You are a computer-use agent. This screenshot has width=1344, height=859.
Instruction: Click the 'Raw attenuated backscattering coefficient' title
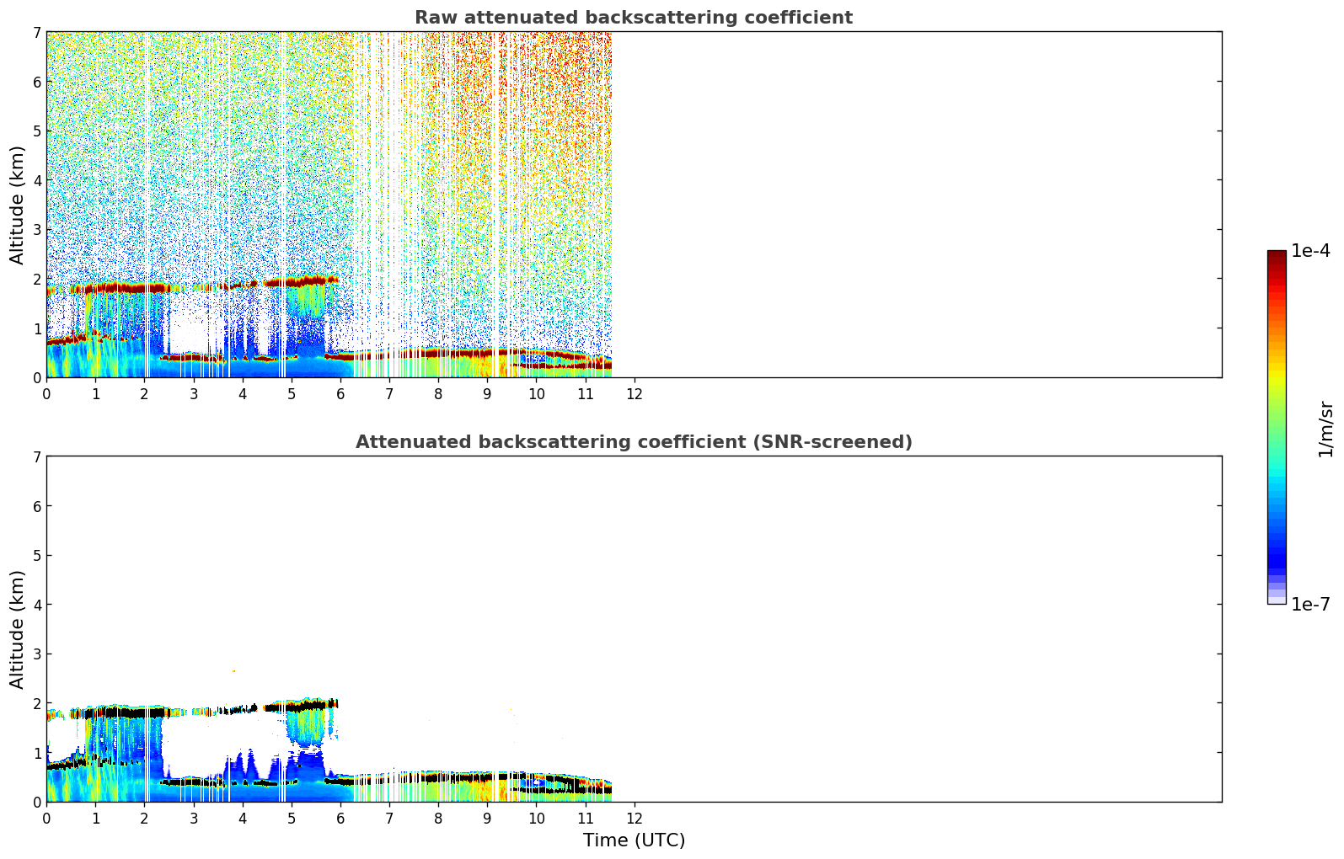(633, 18)
